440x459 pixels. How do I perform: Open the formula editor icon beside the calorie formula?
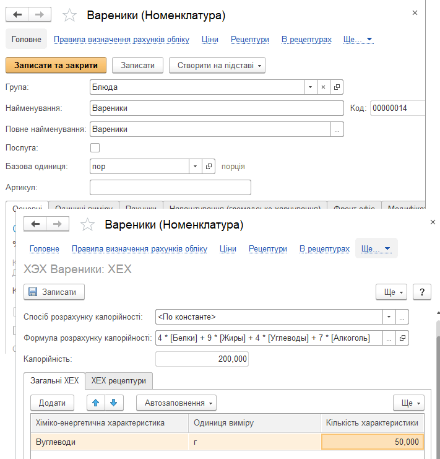(402, 338)
